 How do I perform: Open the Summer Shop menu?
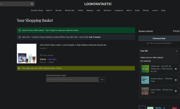[x=37, y=10]
